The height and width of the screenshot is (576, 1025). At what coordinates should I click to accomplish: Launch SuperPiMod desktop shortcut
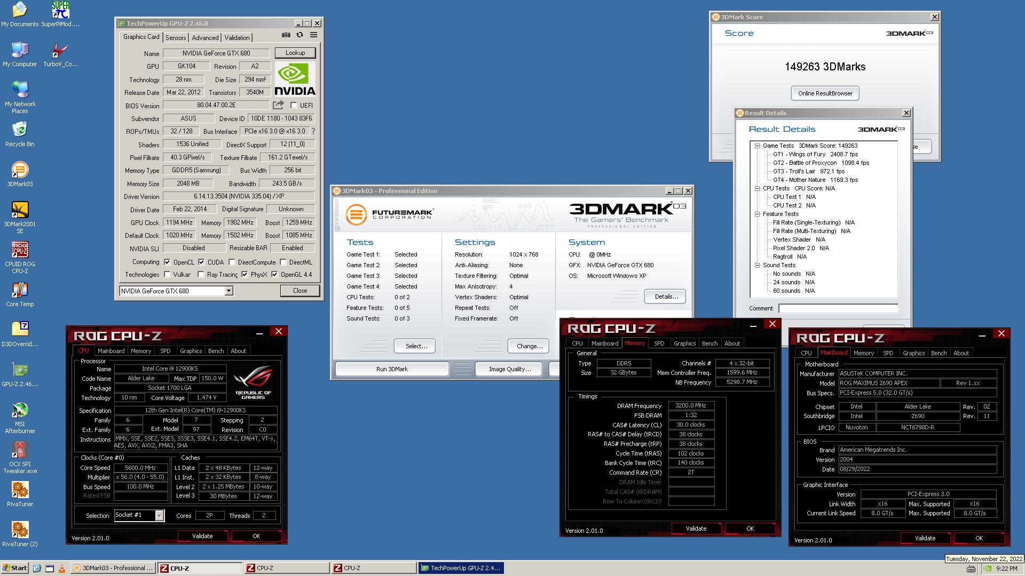(x=60, y=14)
